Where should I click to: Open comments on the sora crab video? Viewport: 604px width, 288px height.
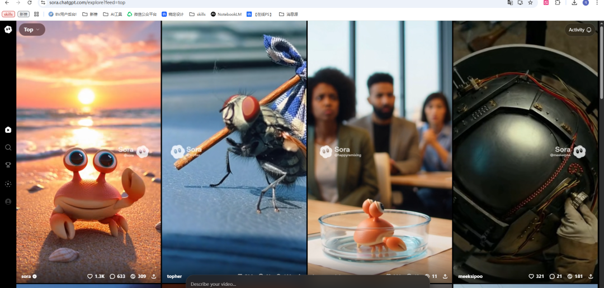point(117,276)
